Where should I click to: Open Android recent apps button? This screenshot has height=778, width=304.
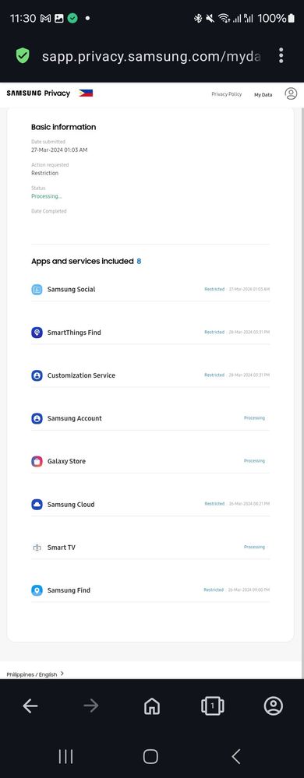[65, 756]
